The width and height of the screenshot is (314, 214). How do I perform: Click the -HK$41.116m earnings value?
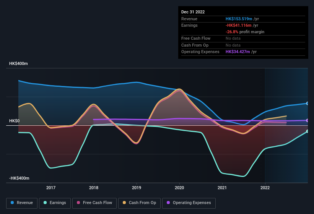coord(239,25)
